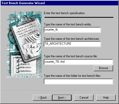Click the test bench source file label
The height and width of the screenshot is (104, 119).
click(71, 56)
